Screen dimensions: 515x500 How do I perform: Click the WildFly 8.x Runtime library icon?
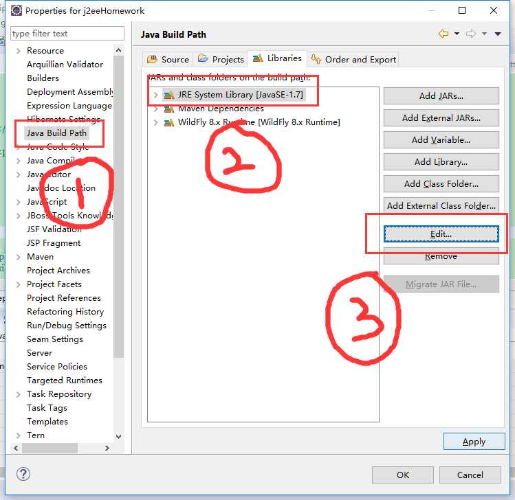[169, 123]
